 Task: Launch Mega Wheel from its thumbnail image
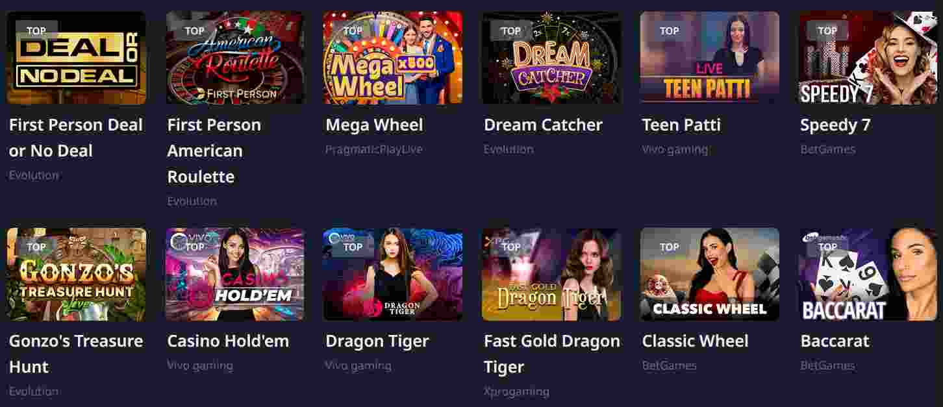pyautogui.click(x=393, y=58)
